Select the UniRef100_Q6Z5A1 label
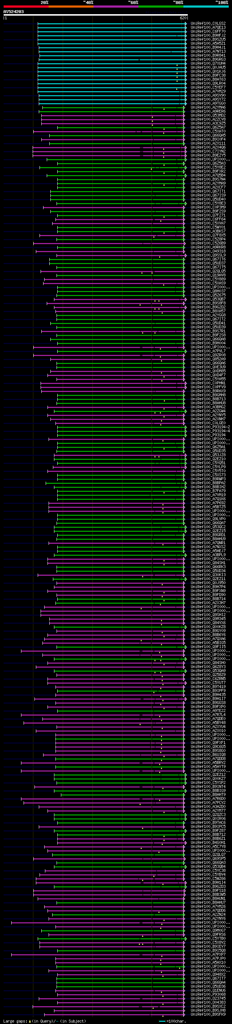Viewport: 232px width, 1024px height. [208, 447]
